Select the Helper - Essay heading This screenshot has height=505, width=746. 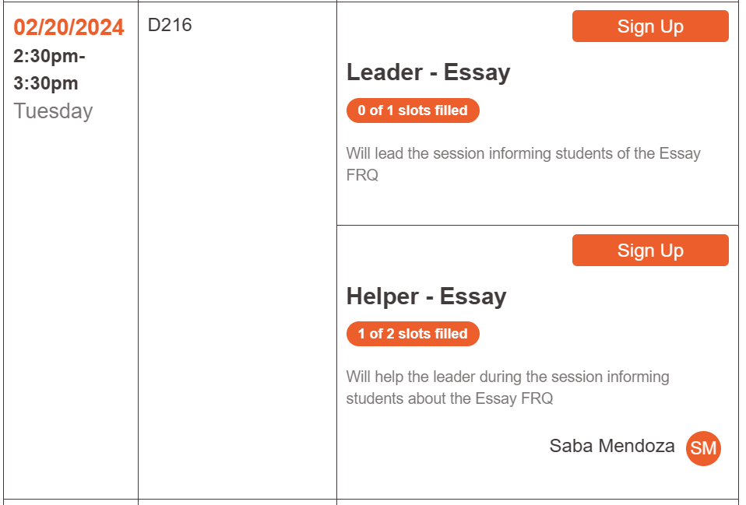coord(426,296)
